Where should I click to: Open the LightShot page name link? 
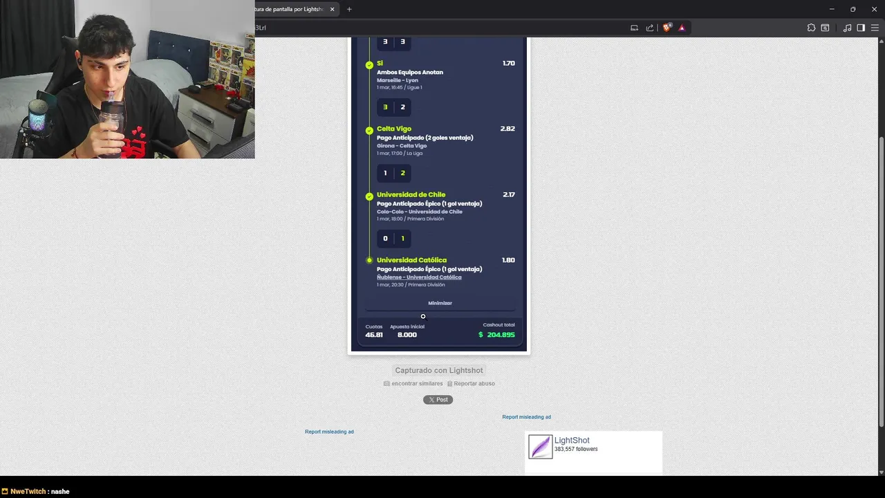572,440
